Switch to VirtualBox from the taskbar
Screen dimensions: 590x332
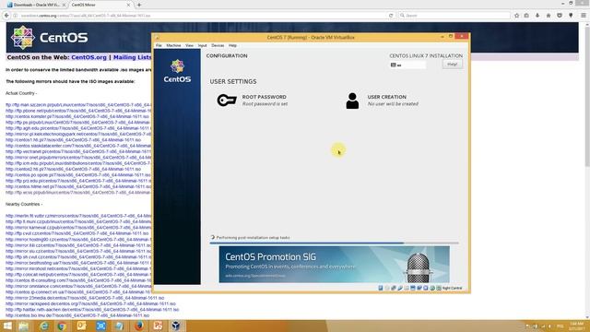(176, 326)
